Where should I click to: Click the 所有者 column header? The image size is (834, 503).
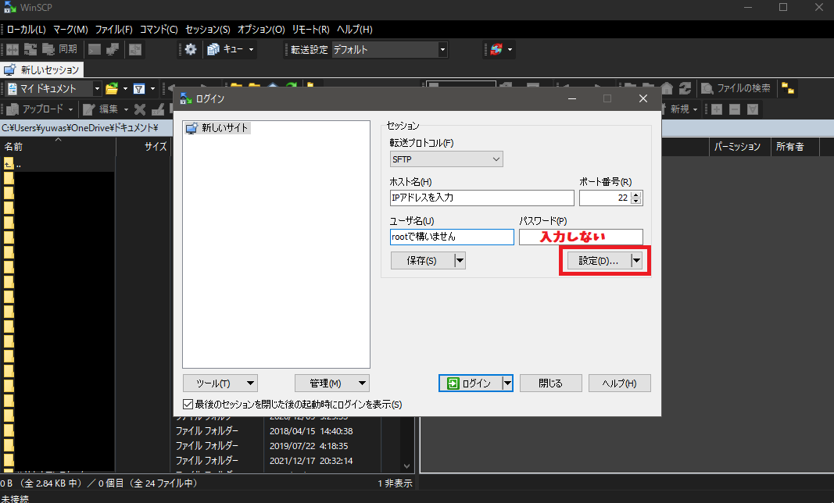point(795,147)
